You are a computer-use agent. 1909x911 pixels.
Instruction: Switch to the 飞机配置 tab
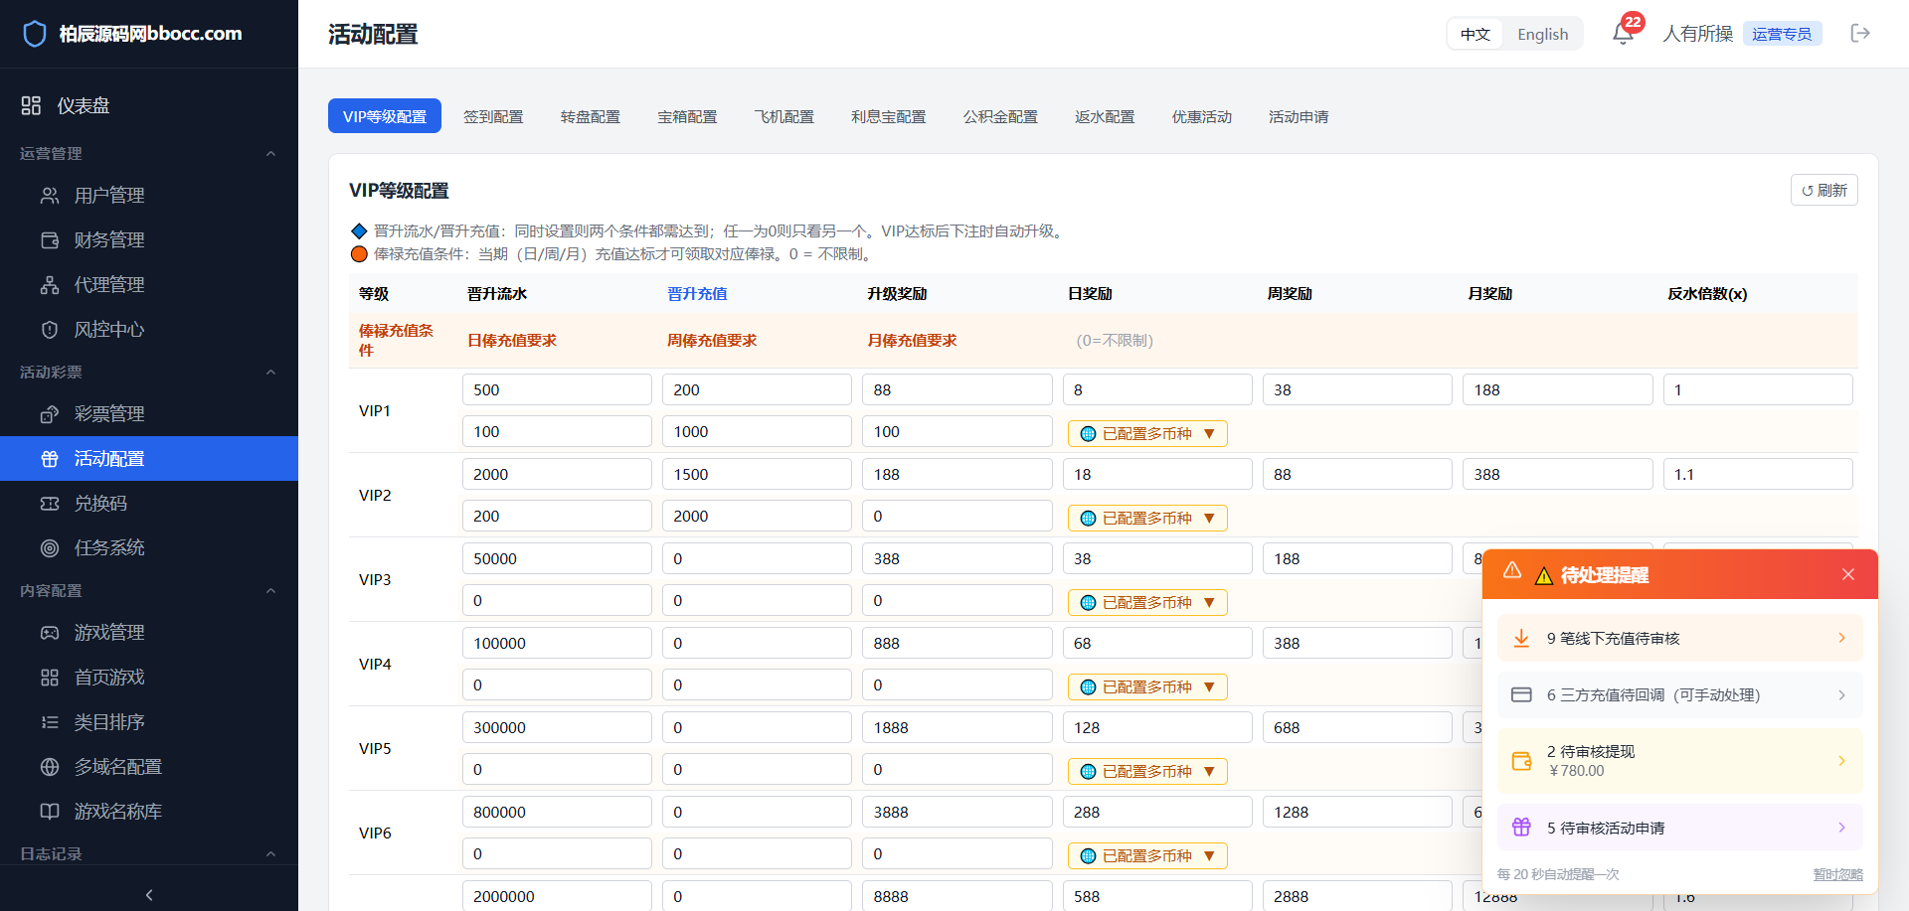click(784, 116)
